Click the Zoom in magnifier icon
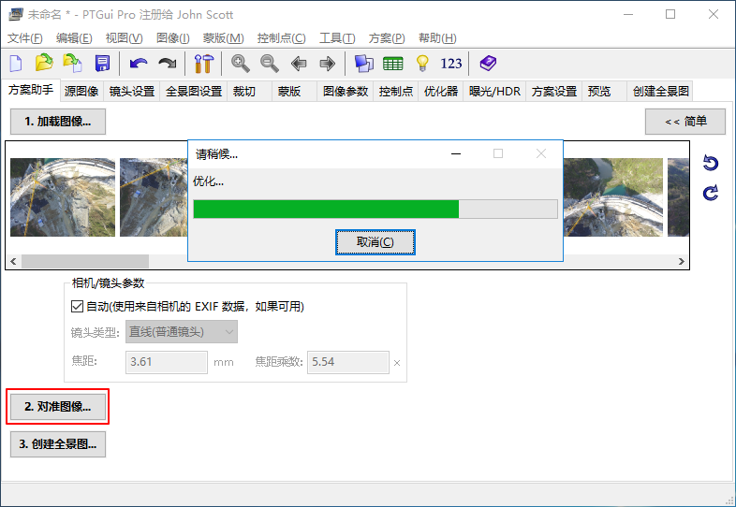736x507 pixels. 240,63
